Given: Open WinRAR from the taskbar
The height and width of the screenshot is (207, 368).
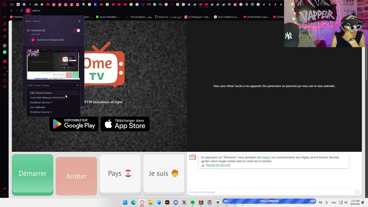Looking at the screenshot, I should coord(201,202).
